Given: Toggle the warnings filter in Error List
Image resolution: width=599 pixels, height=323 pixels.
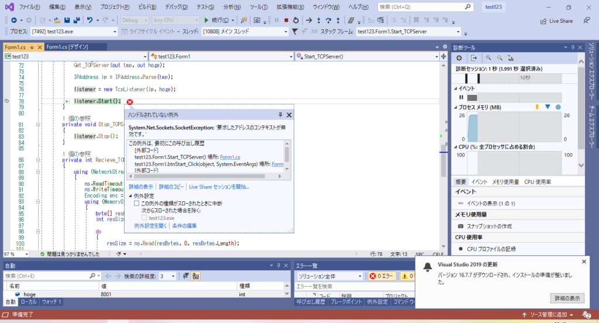Looking at the screenshot, I should [x=407, y=276].
